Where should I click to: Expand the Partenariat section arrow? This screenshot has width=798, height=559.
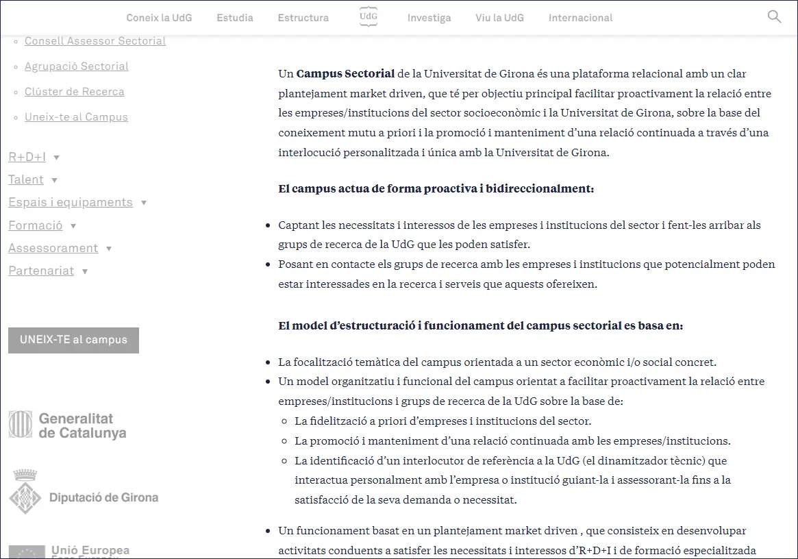(84, 271)
